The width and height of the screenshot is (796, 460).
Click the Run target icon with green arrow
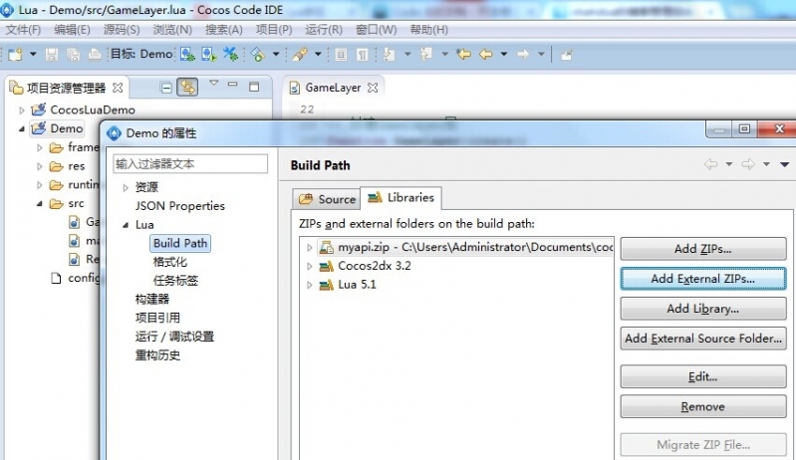(x=208, y=54)
